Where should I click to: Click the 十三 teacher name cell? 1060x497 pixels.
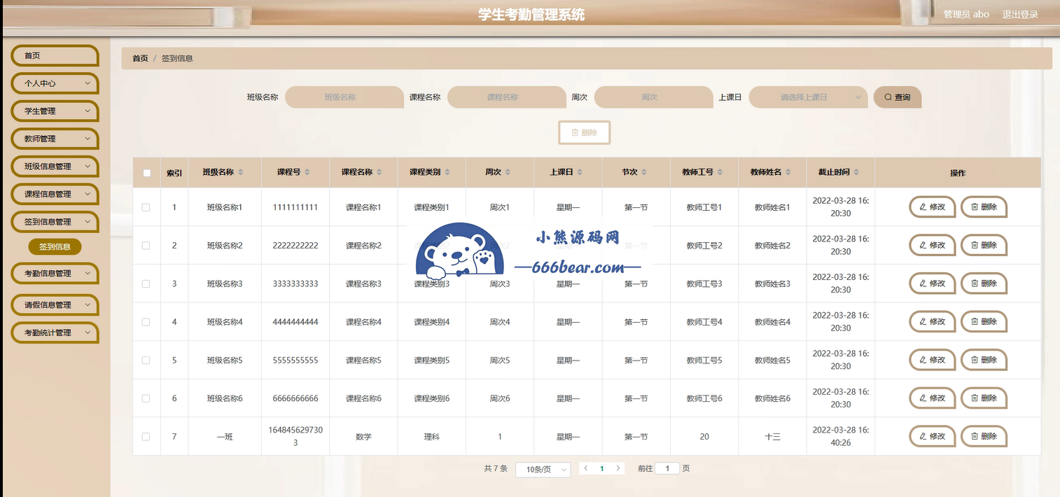[772, 437]
